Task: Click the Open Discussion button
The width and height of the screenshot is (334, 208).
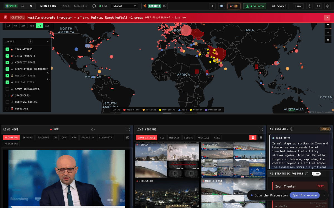Action: pyautogui.click(x=304, y=195)
